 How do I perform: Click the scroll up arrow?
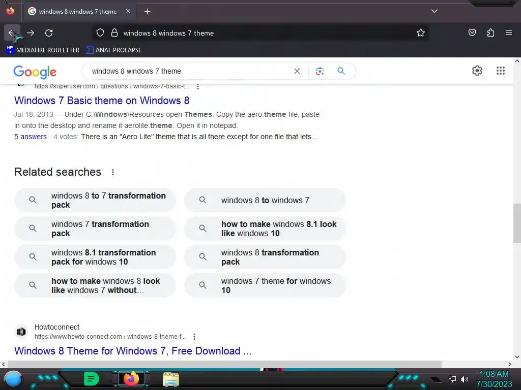pyautogui.click(x=517, y=61)
